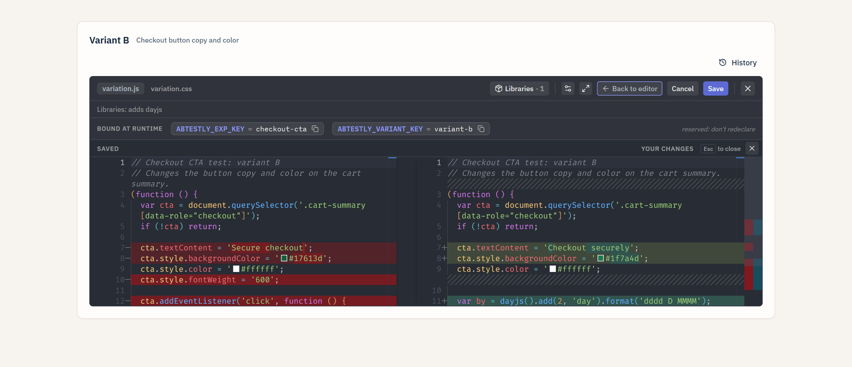
Task: Click the 'Libraries: adds dayjs' text
Action: point(130,109)
